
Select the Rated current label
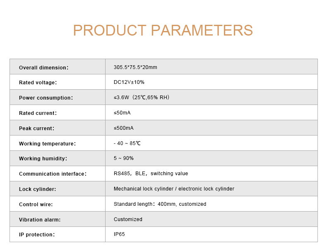point(38,113)
